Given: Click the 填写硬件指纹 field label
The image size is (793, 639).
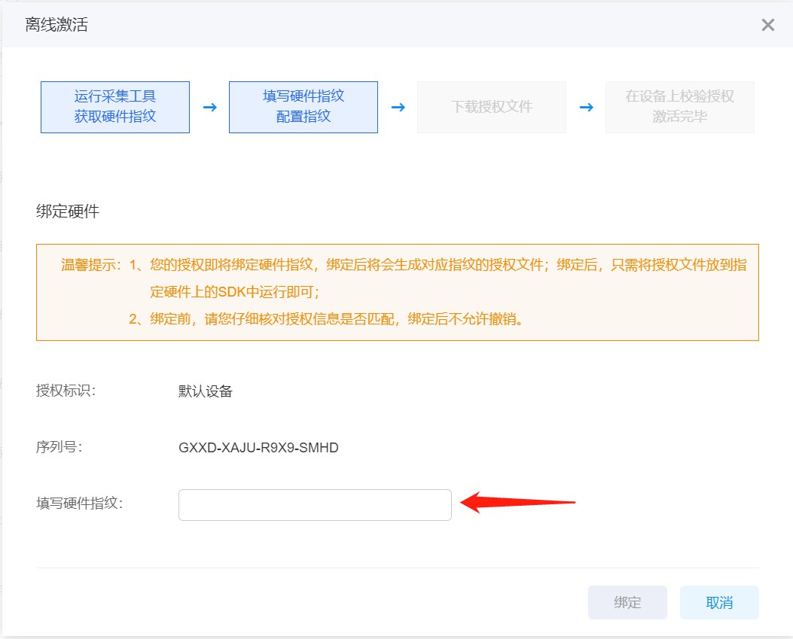Looking at the screenshot, I should point(79,503).
